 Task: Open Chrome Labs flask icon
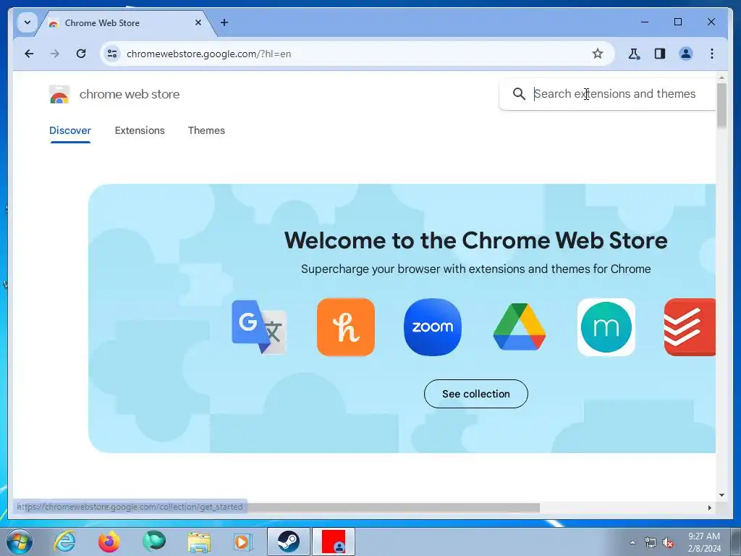[x=634, y=54]
